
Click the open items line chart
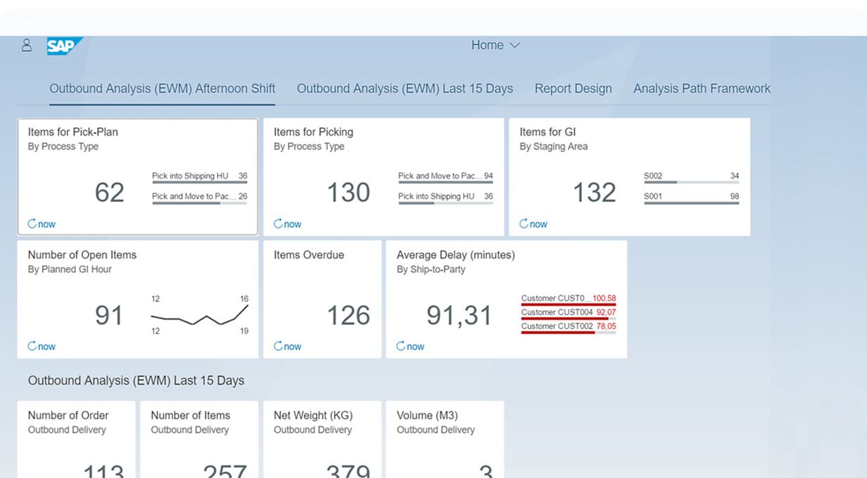tap(199, 315)
